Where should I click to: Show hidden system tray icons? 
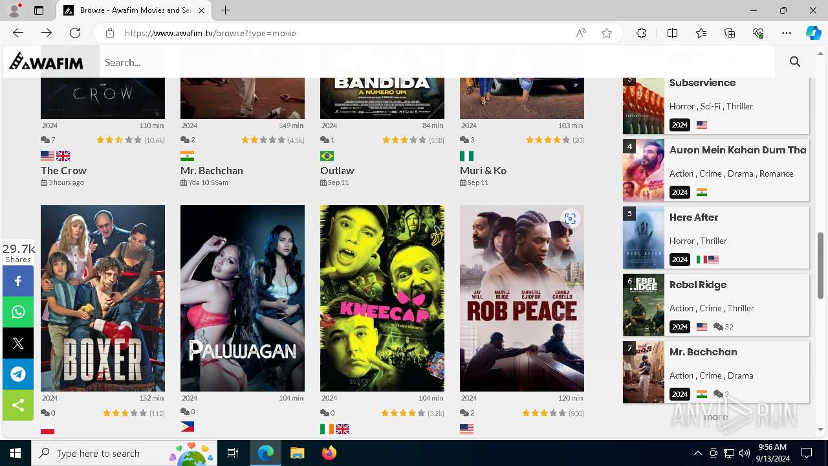[x=697, y=453]
